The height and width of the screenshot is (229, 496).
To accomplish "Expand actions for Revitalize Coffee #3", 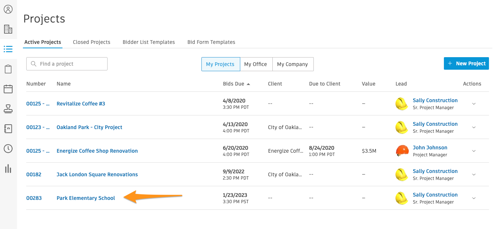I will pos(474,104).
